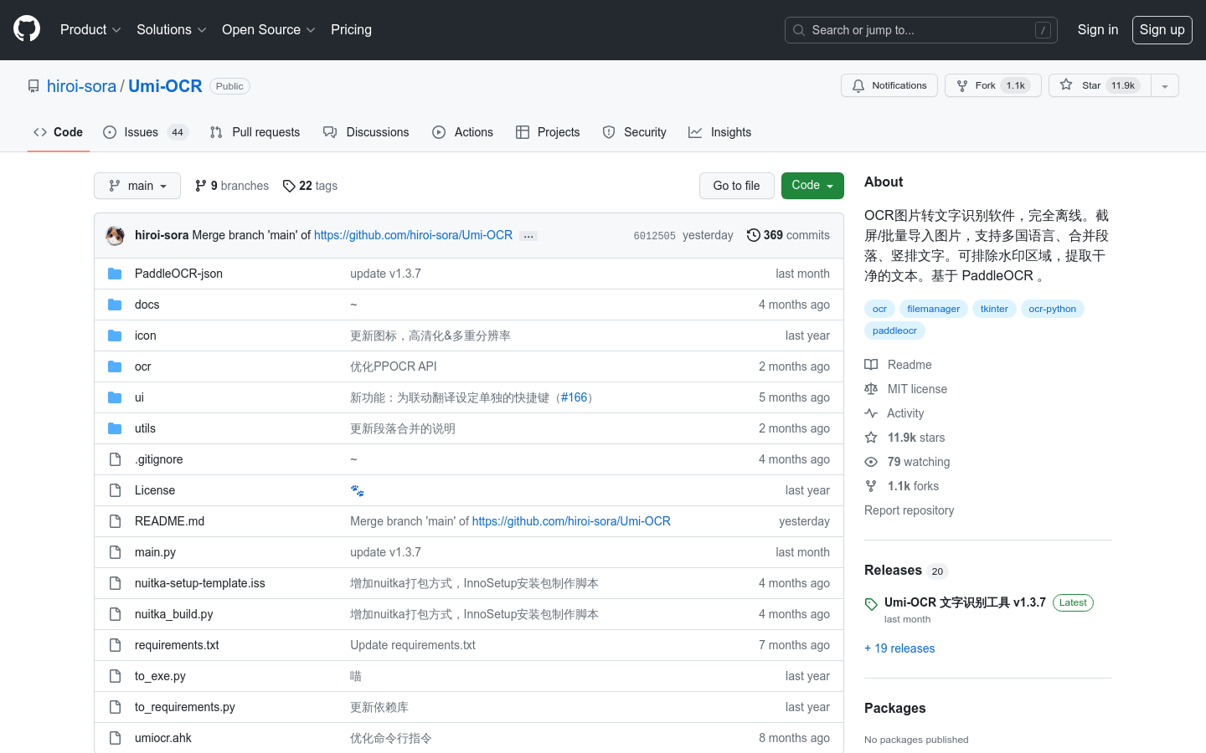This screenshot has width=1206, height=753.
Task: Click the icon folder's folder icon
Action: point(115,336)
